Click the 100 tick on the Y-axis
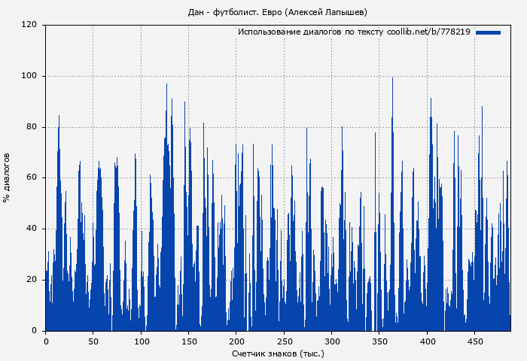527x361 pixels. pos(29,76)
